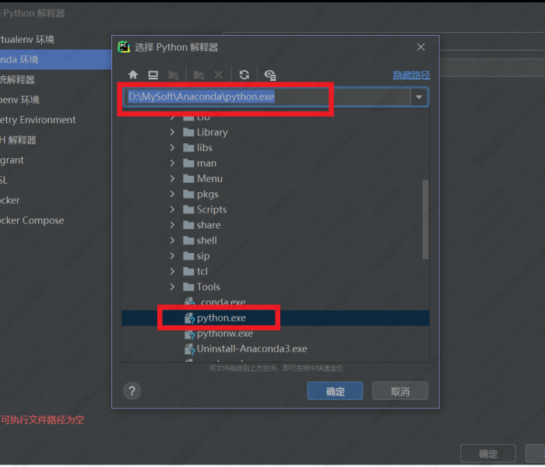Expand the share folder
Screen dimensions: 545x467
172,225
